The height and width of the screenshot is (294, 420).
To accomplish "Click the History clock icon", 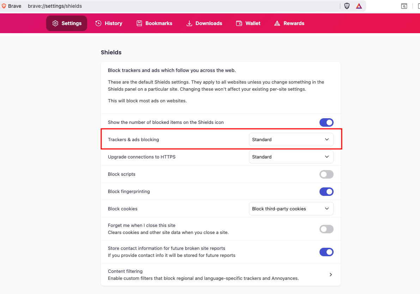I will (98, 23).
